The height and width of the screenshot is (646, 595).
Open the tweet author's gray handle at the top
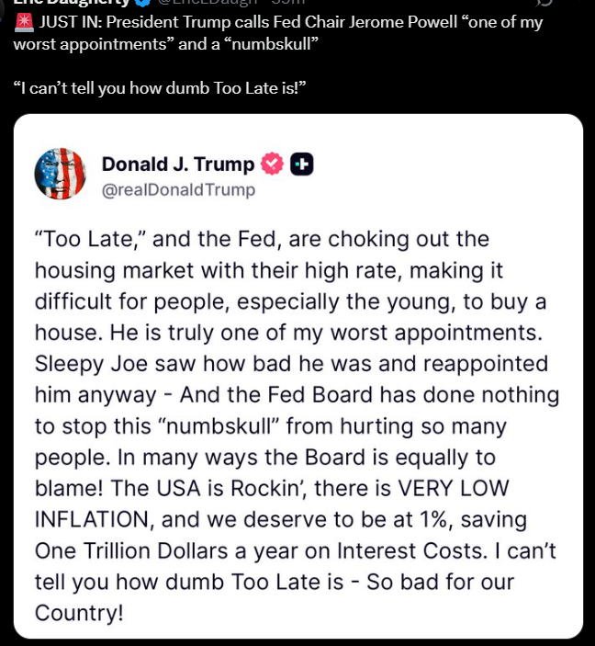coord(199,4)
